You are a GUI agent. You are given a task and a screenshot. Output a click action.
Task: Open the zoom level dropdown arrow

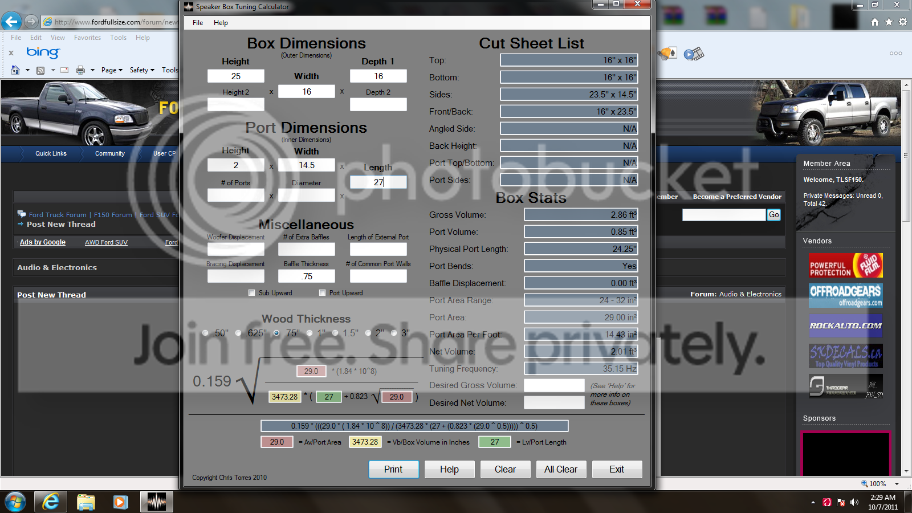point(897,484)
